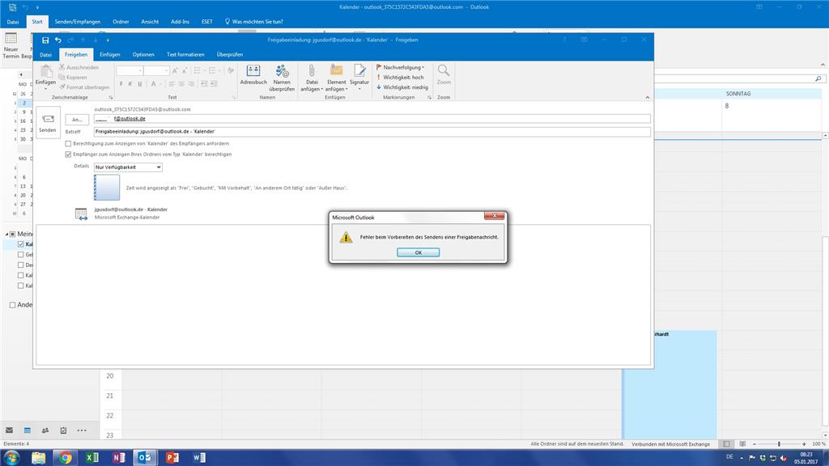Open the Senden/Empfangen tab in main Outlook
This screenshot has height=466, width=829.
[77, 22]
